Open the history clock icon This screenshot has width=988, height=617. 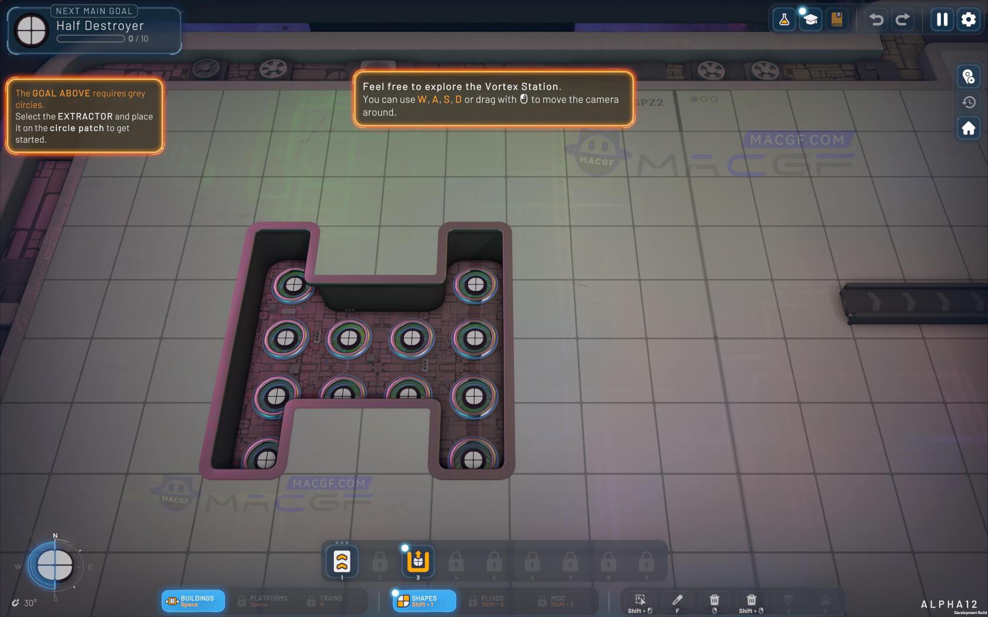[x=968, y=102]
